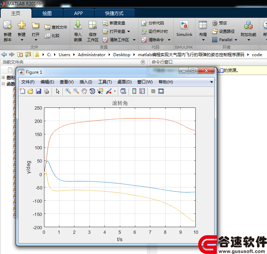Click Import Data (导入数据) icon
This screenshot has width=267, height=254.
pyautogui.click(x=78, y=25)
